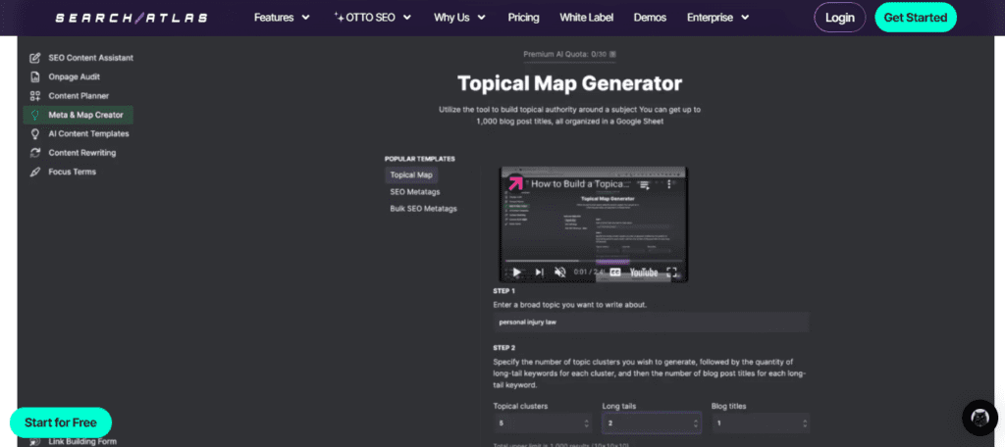This screenshot has height=447, width=1005.
Task: Open the Demos page
Action: (x=650, y=18)
